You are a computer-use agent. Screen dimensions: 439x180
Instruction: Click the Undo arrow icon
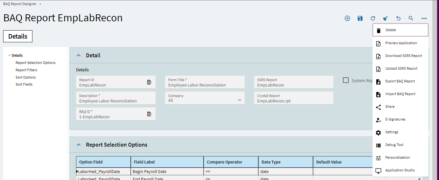[x=398, y=18]
